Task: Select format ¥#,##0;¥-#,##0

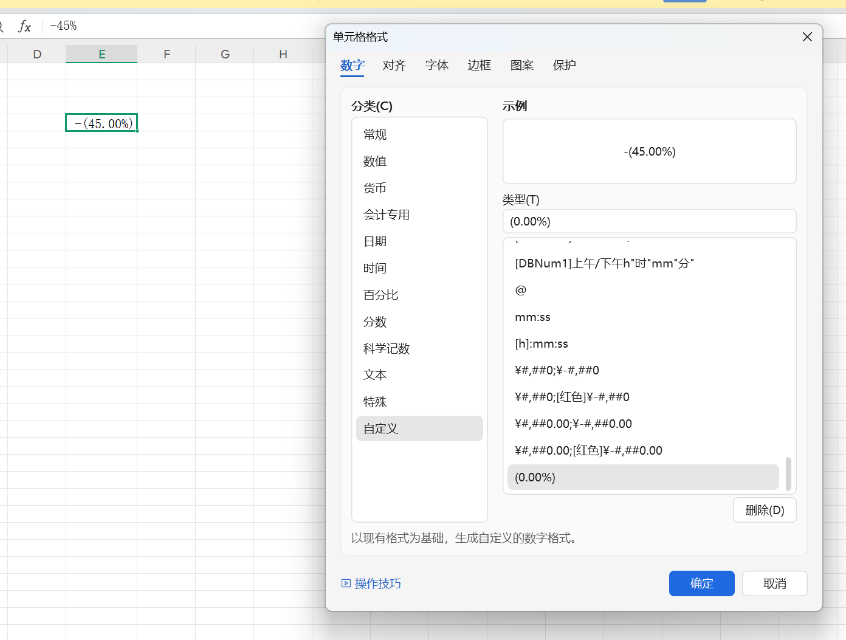Action: point(643,371)
